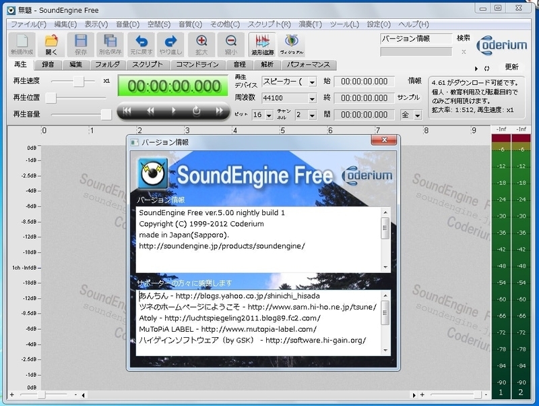Open the ファイル(F) menu

point(28,24)
